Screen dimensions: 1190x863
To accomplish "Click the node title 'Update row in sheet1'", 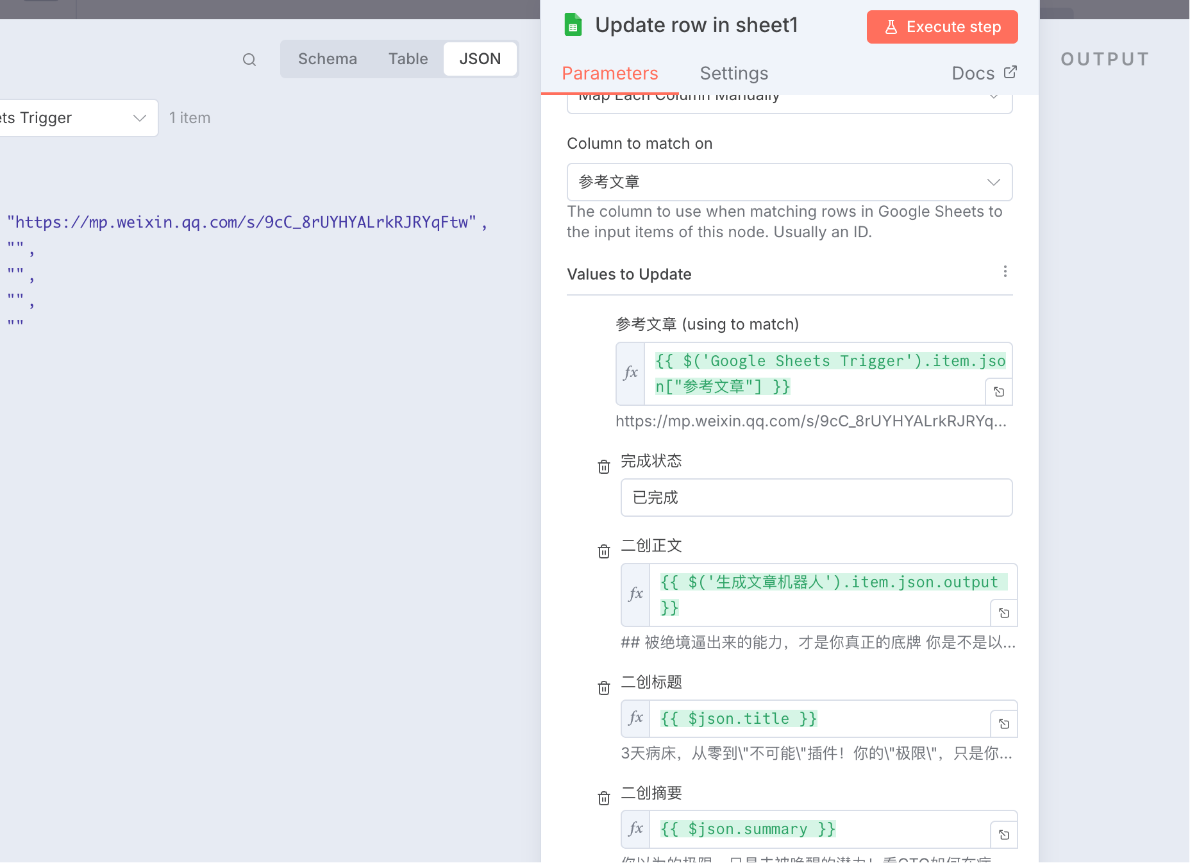I will (696, 25).
